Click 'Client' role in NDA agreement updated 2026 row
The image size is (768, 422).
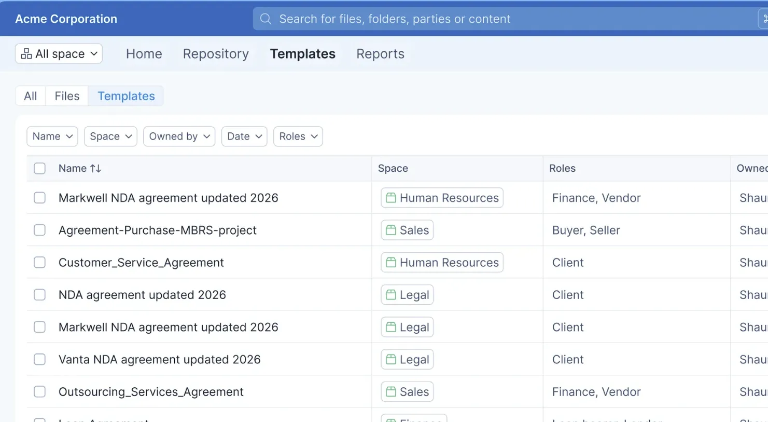click(x=568, y=295)
